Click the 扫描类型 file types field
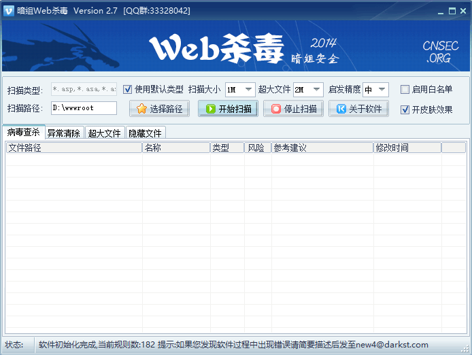 tap(84, 89)
